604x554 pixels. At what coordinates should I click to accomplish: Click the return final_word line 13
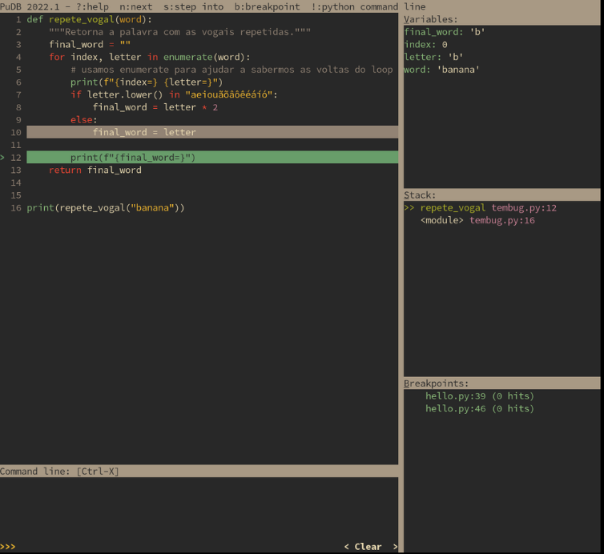coord(95,170)
